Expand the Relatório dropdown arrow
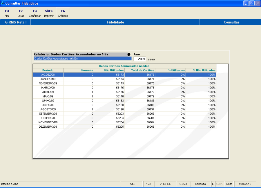Viewport: 261px width, 188px height. point(129,54)
